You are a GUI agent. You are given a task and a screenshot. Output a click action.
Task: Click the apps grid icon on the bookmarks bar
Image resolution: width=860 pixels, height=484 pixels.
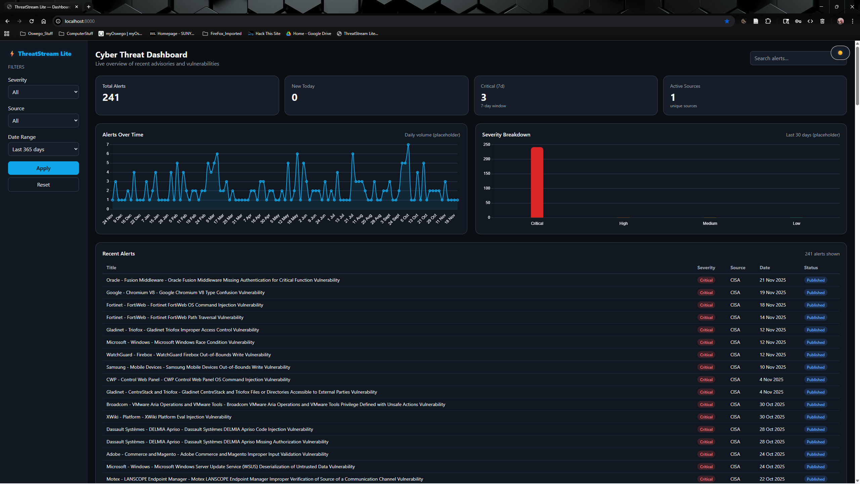(7, 34)
